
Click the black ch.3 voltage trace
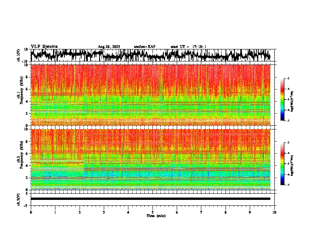point(151,199)
